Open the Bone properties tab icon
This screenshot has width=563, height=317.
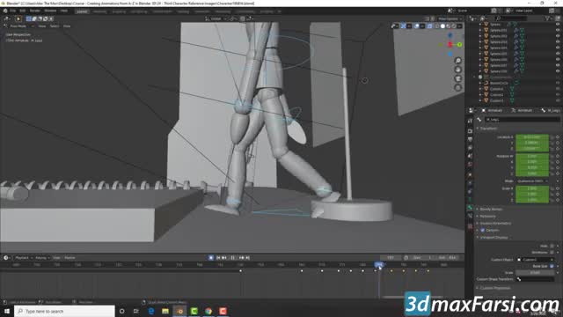pyautogui.click(x=470, y=208)
